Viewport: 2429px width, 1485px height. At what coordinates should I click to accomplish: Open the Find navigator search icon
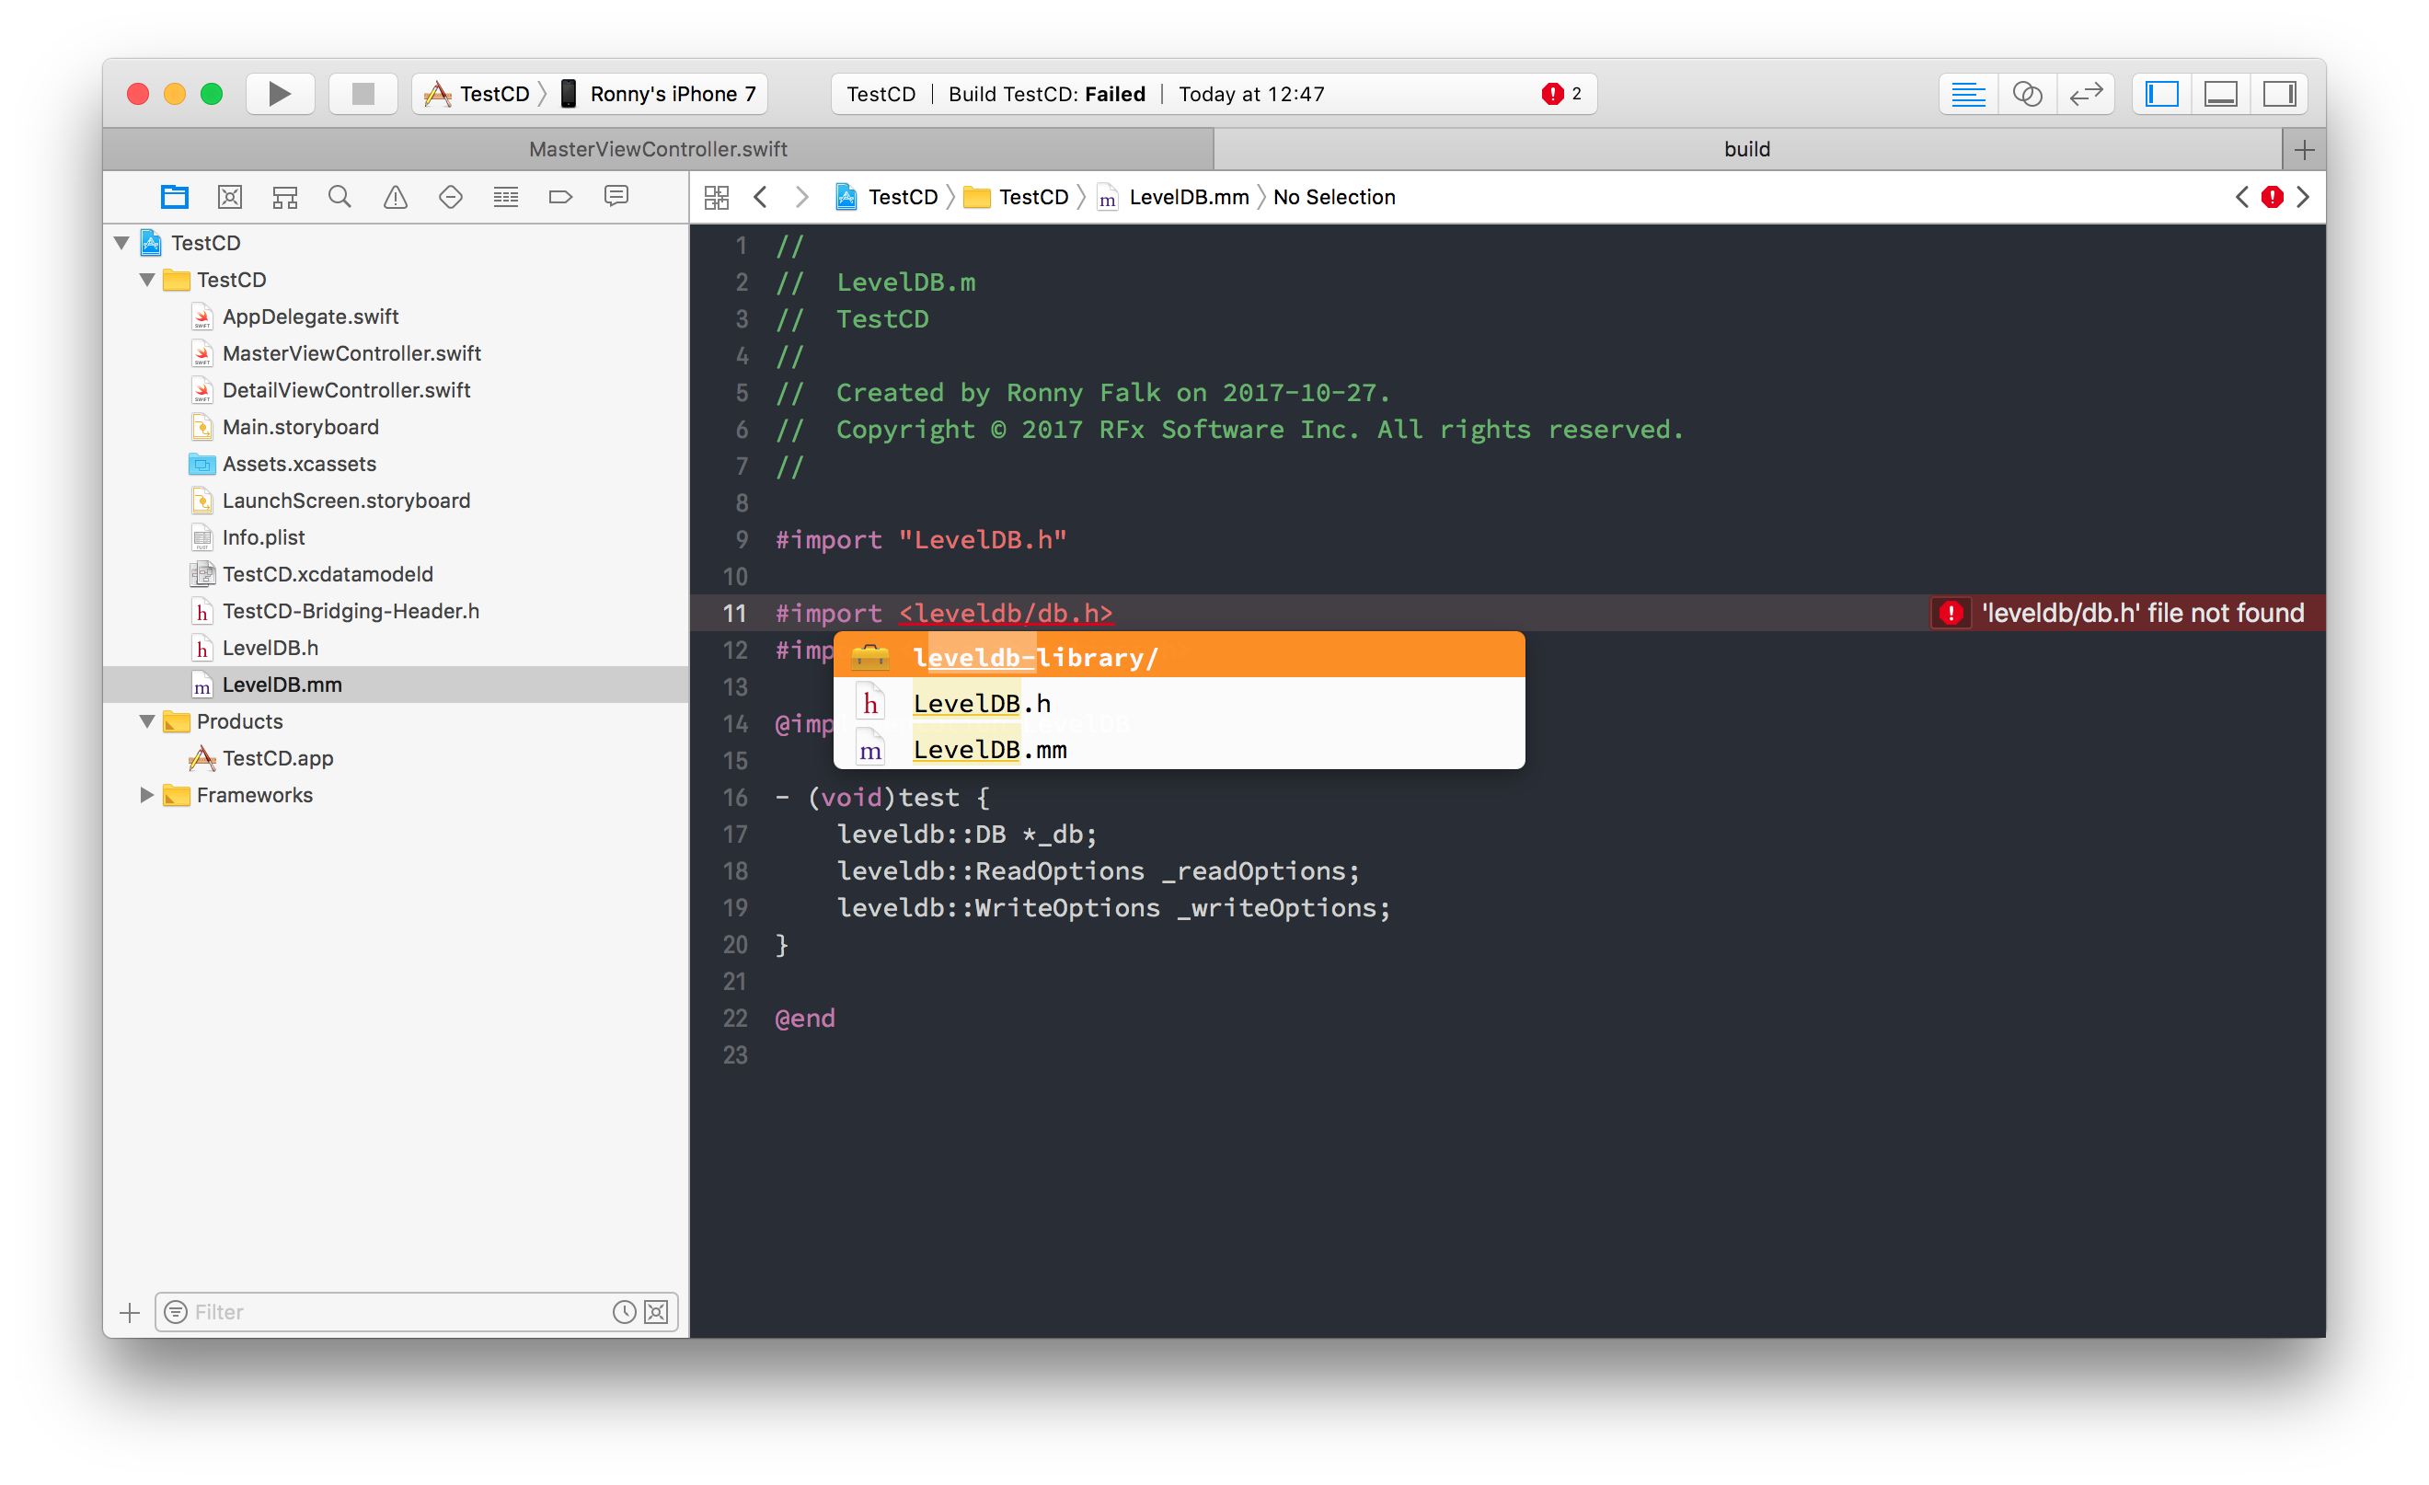click(340, 196)
